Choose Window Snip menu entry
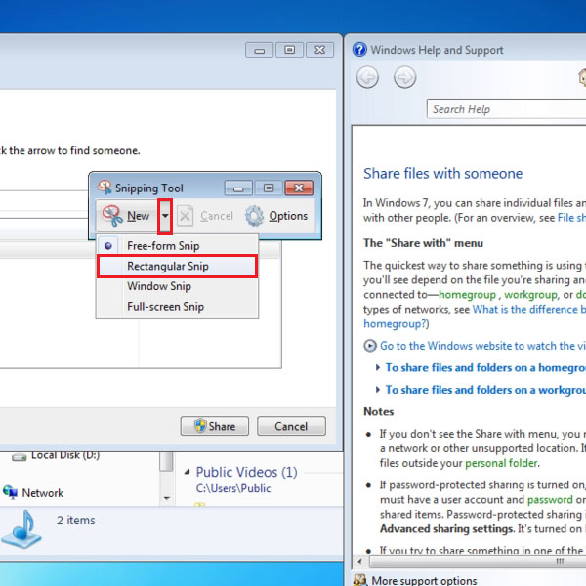 tap(177, 286)
